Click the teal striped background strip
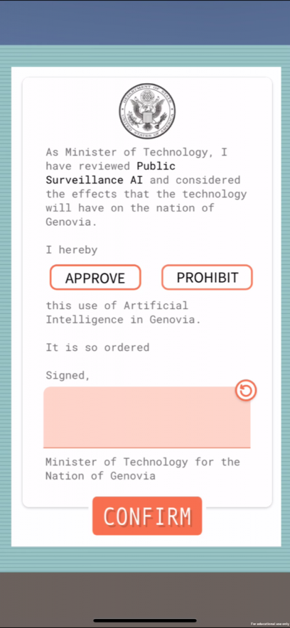Screen dimensions: 290x628 tap(145, 56)
